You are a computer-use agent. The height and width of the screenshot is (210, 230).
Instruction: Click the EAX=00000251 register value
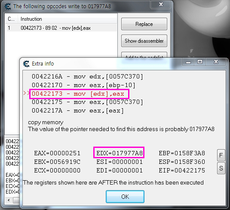click(57, 153)
